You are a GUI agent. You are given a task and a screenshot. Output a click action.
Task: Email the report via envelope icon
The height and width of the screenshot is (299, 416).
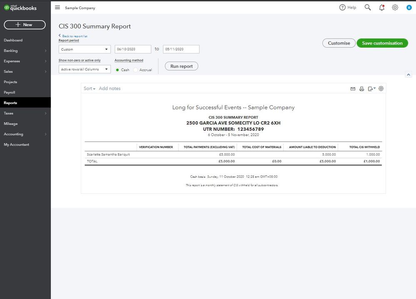pyautogui.click(x=353, y=89)
